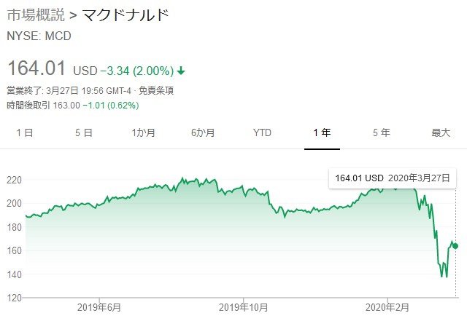The image size is (467, 321).
Task: Click the 164.01 USD date tooltip
Action: [x=392, y=178]
